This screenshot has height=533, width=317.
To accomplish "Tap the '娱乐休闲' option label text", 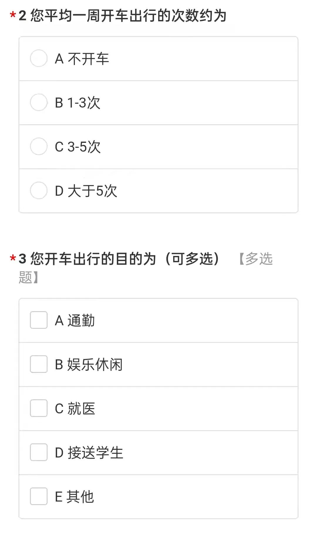I will coord(95,365).
